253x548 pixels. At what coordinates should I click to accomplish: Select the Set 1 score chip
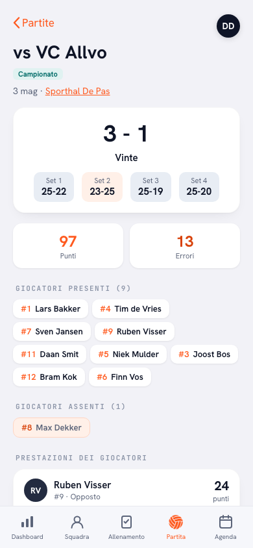coord(54,187)
